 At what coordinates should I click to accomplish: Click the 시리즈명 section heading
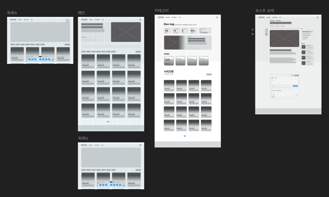click(x=169, y=72)
